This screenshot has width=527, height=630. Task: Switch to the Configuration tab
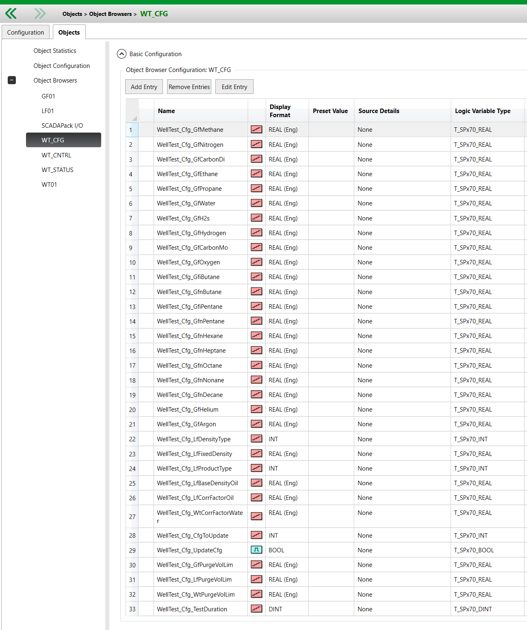pyautogui.click(x=26, y=33)
